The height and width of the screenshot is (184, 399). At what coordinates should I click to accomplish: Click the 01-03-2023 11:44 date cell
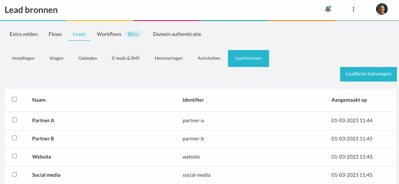click(352, 121)
